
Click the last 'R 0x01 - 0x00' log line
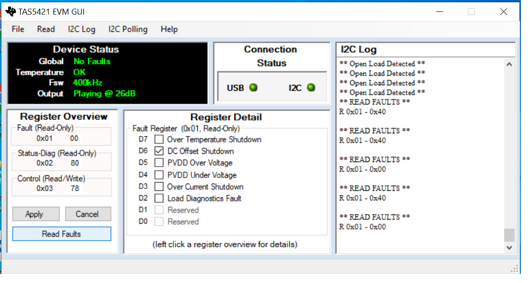click(x=362, y=227)
